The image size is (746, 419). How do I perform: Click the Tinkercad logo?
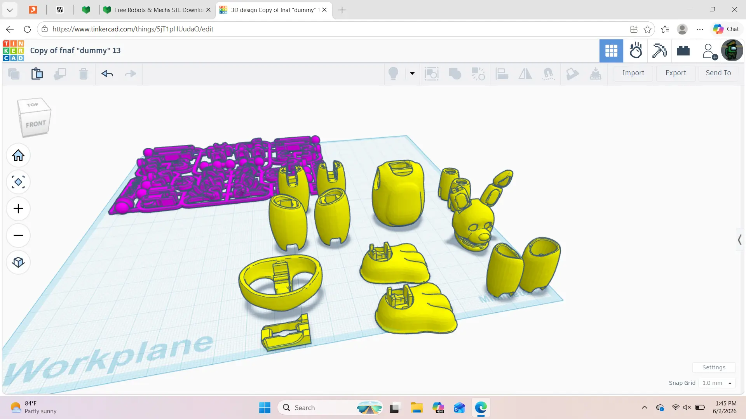[14, 51]
